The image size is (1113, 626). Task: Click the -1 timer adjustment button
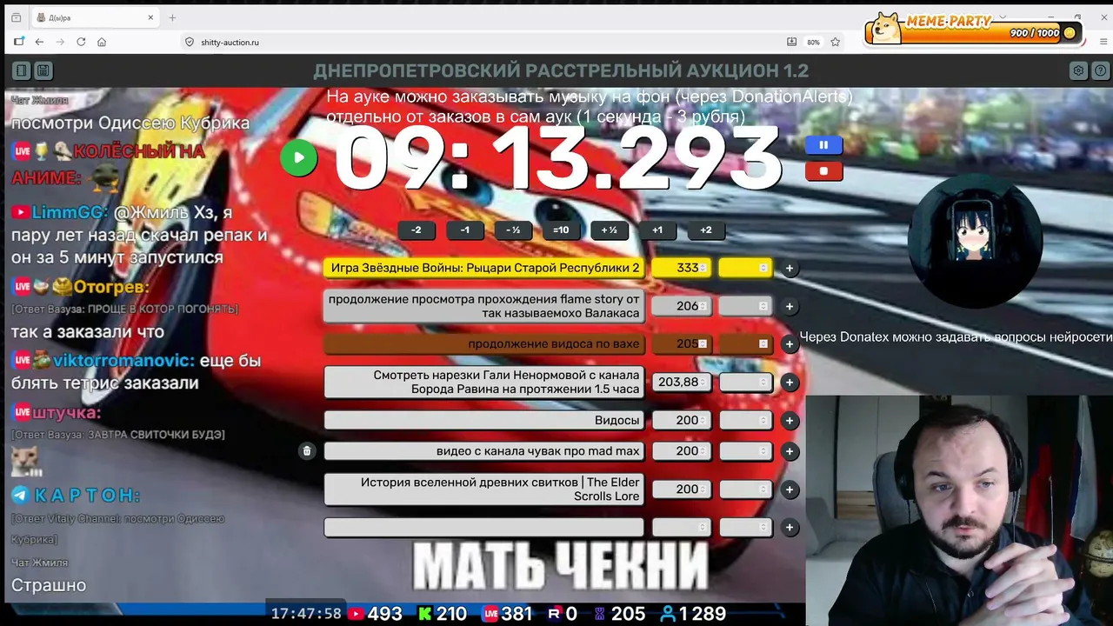(464, 230)
